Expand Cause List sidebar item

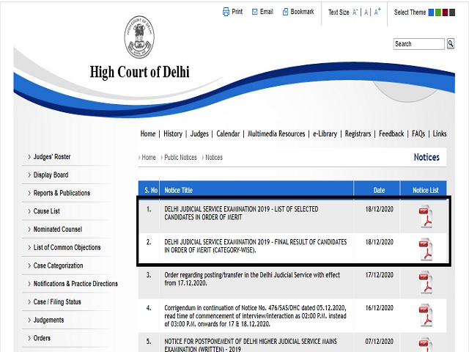coord(47,211)
